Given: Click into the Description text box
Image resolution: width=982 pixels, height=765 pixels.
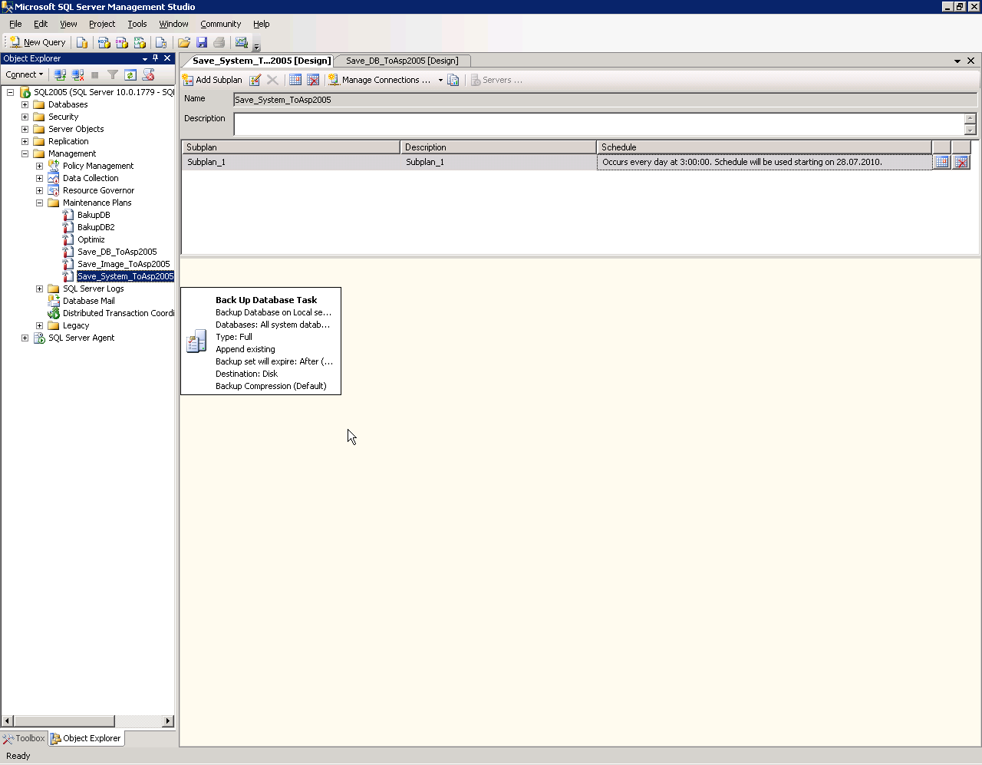Looking at the screenshot, I should [599, 124].
